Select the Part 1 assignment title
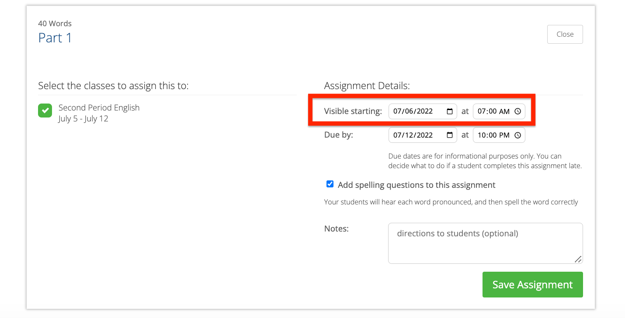625x318 pixels. tap(55, 38)
